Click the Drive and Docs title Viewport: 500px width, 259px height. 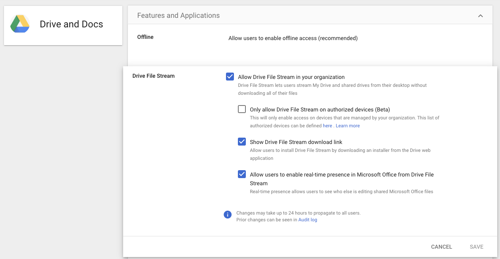(x=71, y=24)
